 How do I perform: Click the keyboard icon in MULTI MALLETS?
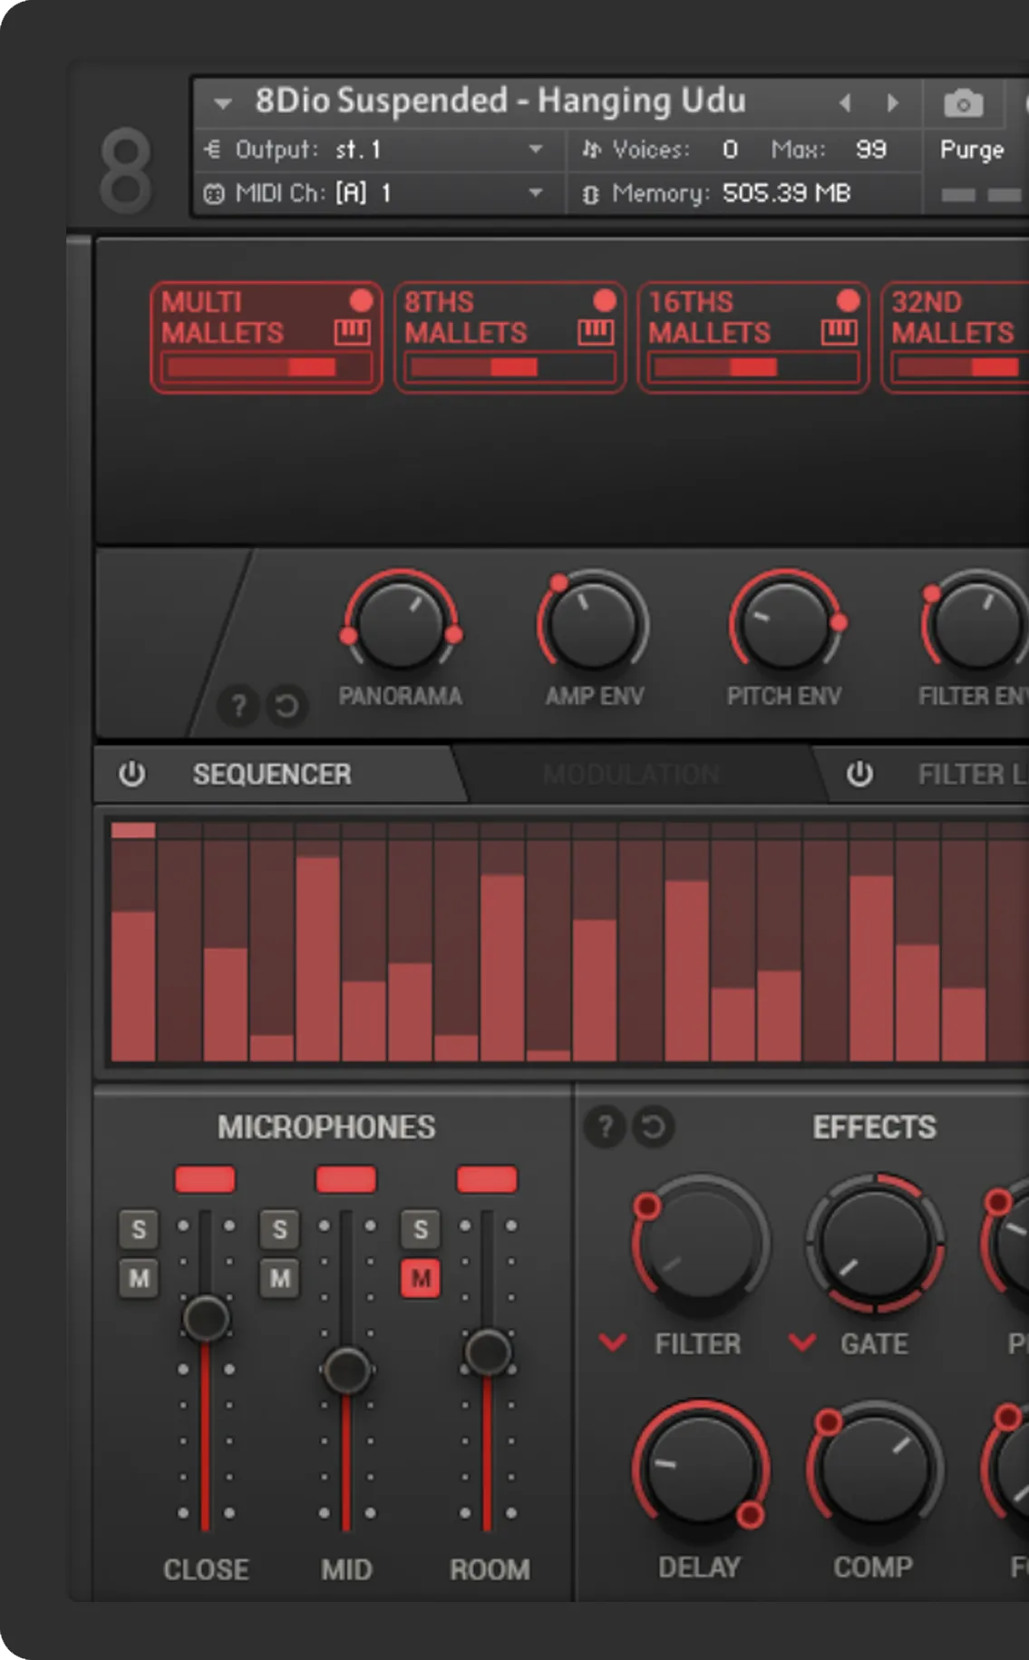(352, 332)
